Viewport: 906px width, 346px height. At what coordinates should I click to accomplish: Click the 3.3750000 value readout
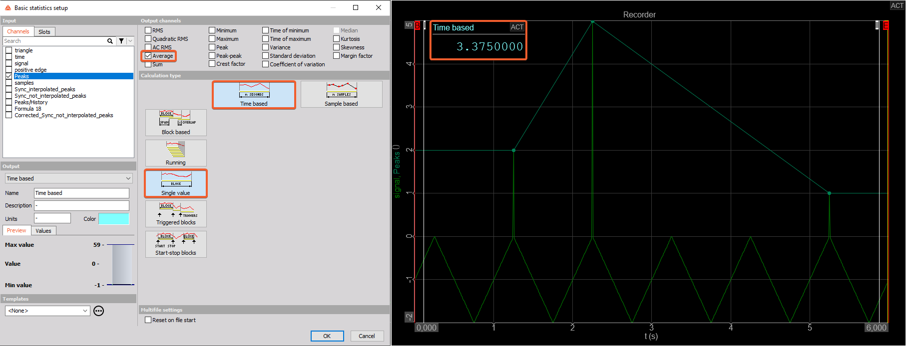(490, 47)
